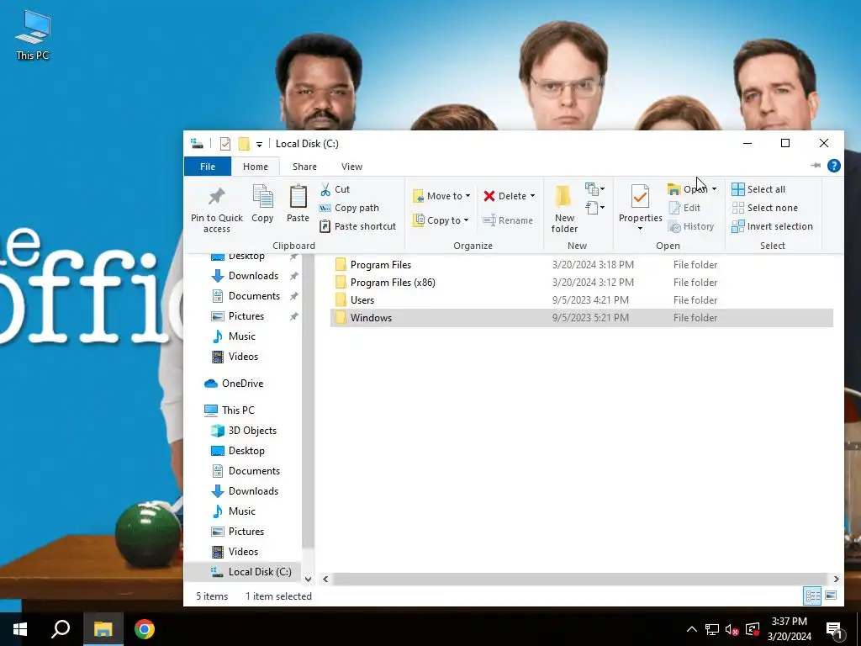861x646 pixels.
Task: Click the Rename command
Action: pyautogui.click(x=508, y=220)
